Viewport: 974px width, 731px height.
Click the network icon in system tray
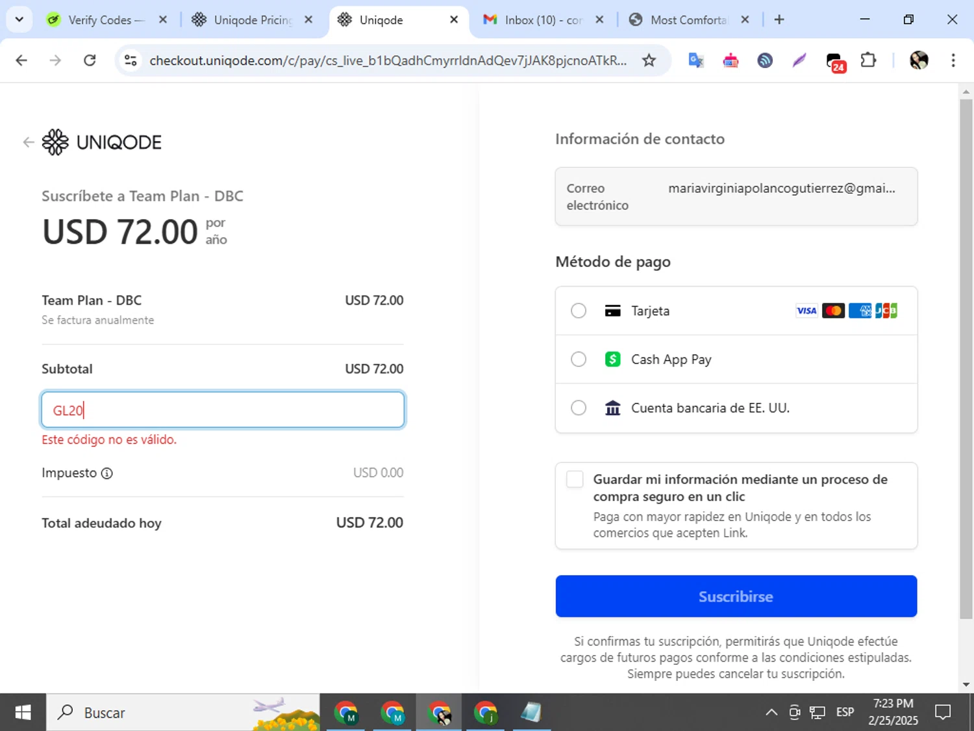click(818, 712)
